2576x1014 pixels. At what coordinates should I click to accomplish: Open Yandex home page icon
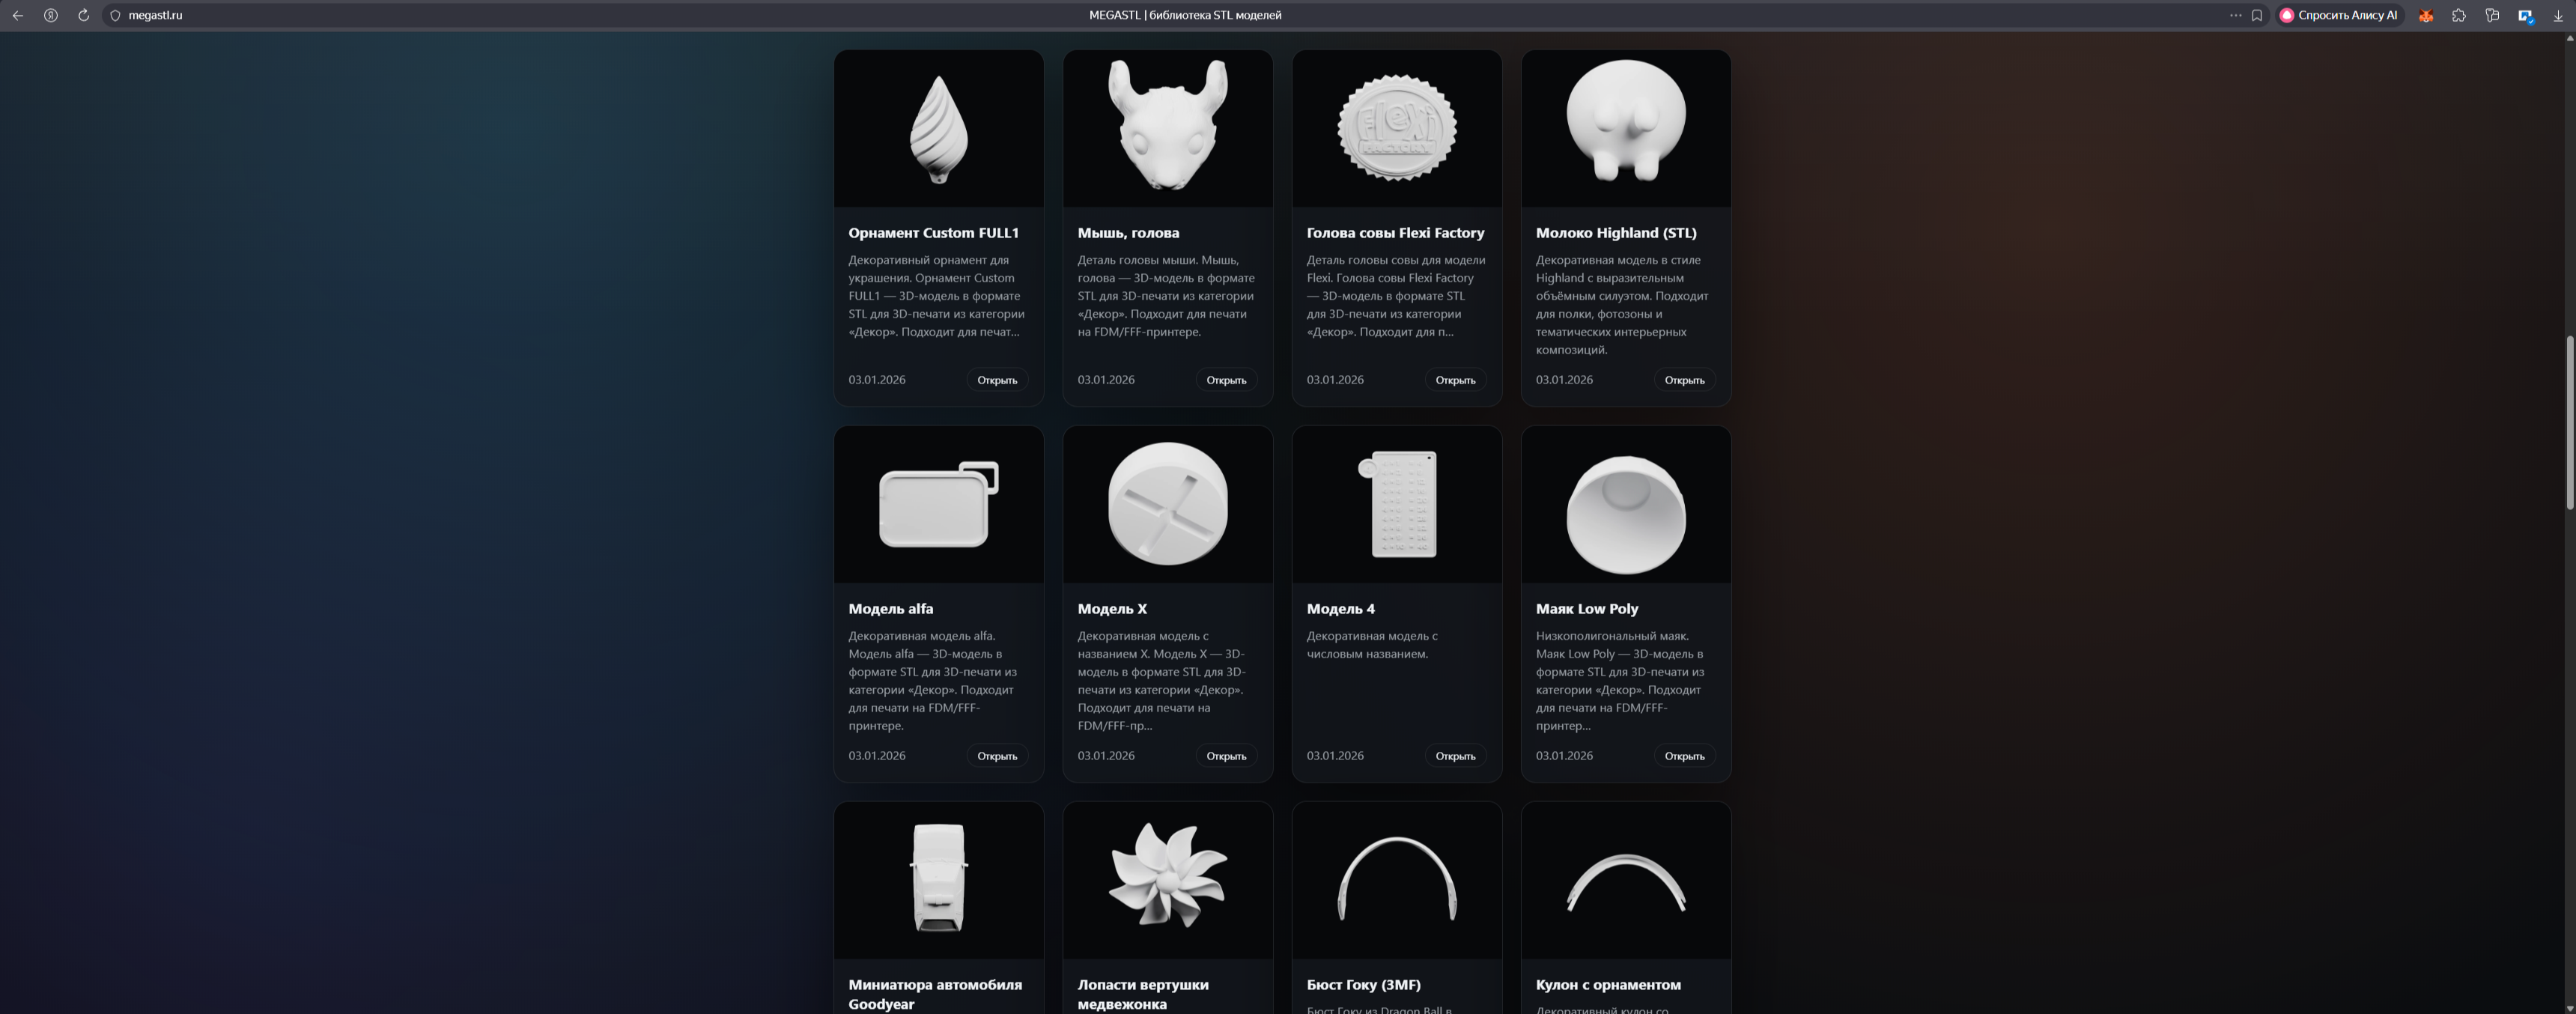(x=50, y=15)
